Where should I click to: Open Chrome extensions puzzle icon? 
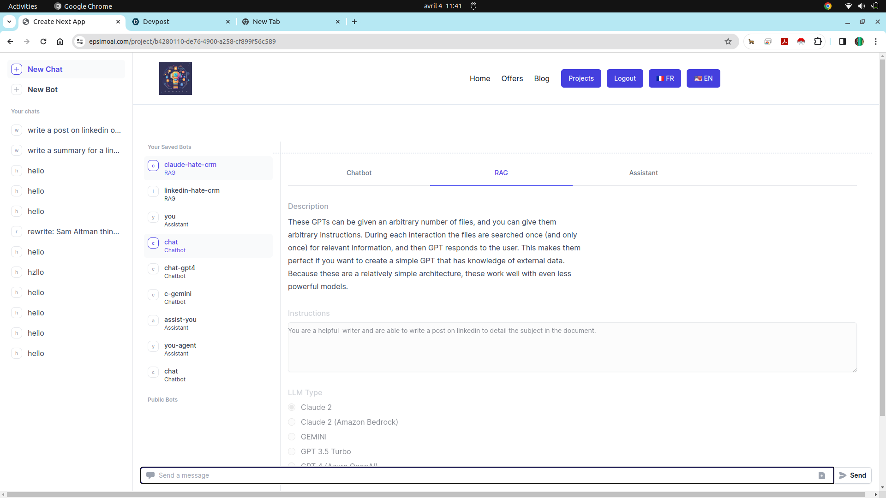click(x=818, y=41)
